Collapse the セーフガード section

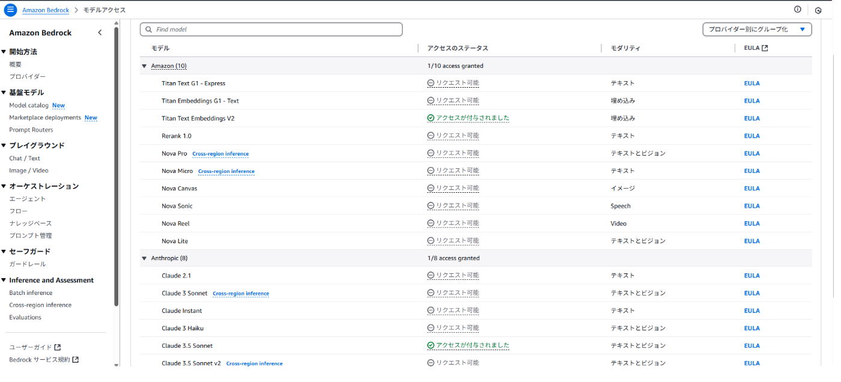pyautogui.click(x=4, y=252)
